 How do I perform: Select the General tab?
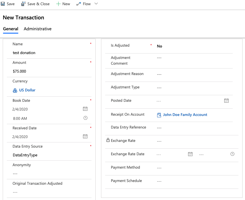[11, 29]
